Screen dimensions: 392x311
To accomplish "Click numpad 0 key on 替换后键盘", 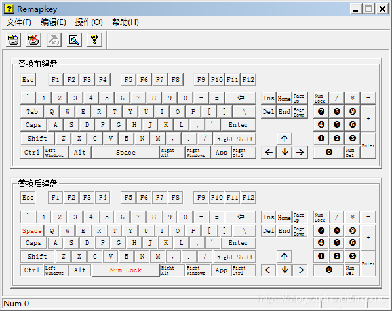I will tap(329, 270).
